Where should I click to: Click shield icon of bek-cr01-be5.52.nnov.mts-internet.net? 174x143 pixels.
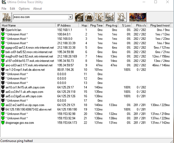pyautogui.click(x=3, y=52)
